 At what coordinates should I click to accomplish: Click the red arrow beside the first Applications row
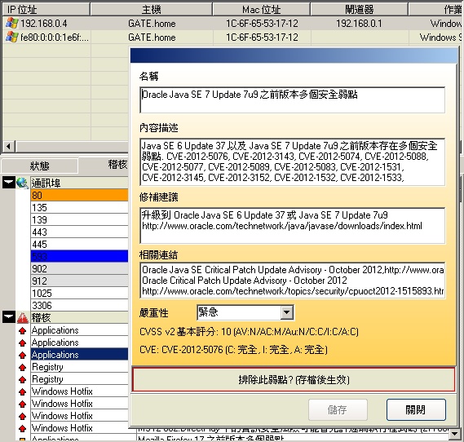click(23, 330)
